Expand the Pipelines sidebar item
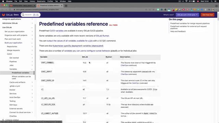This screenshot has width=219, height=123. (x=32, y=61)
